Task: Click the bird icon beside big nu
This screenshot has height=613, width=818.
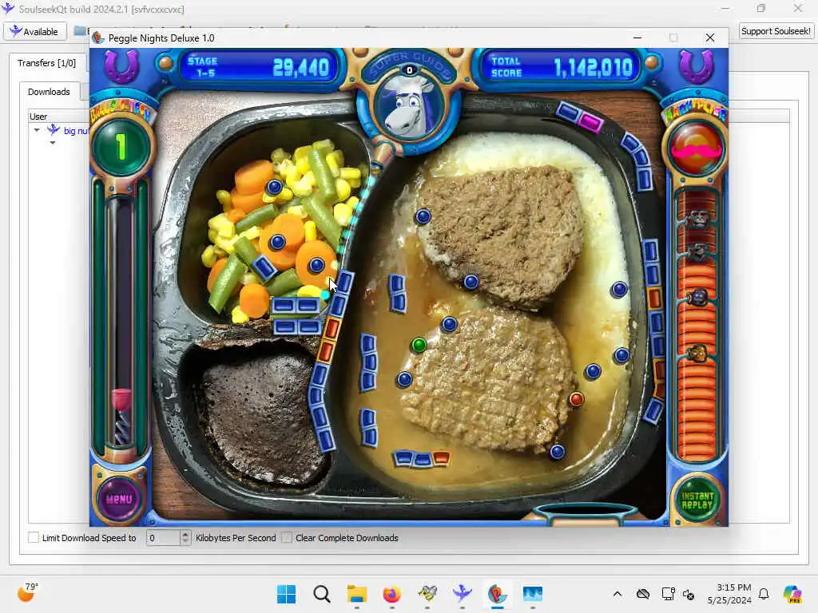Action: pos(54,130)
